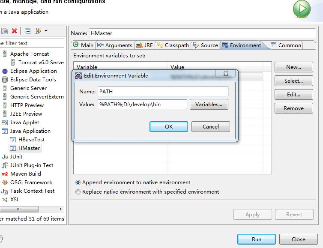Open the filter menu dropdown arrow
This screenshot has height=248, width=323.
(46, 31)
